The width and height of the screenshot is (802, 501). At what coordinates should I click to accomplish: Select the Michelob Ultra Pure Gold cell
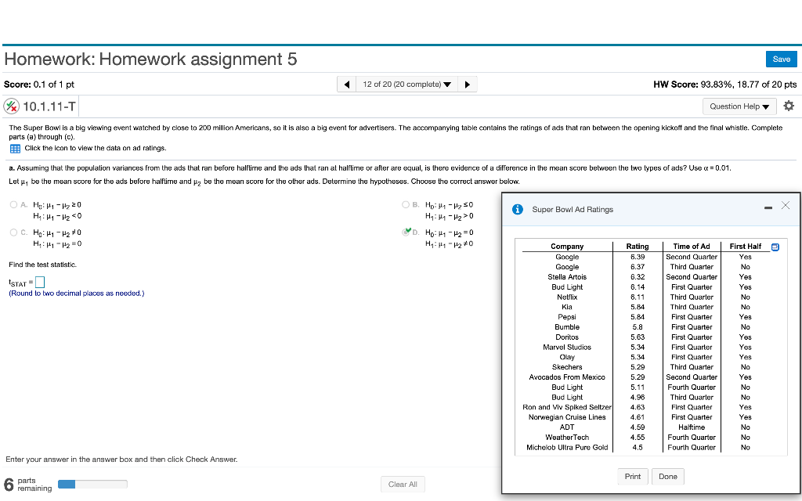(567, 447)
